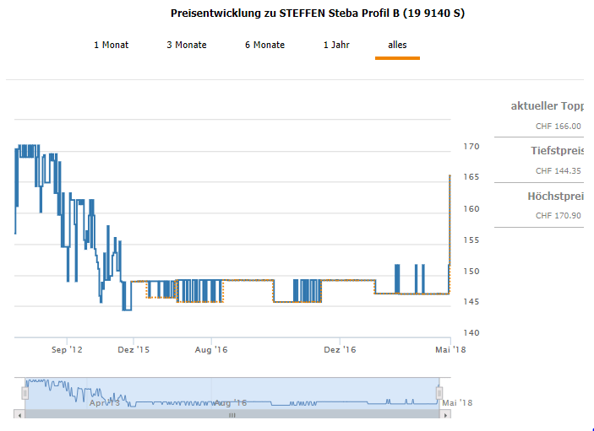Select the 3 Monate time range
This screenshot has width=594, height=431.
coord(187,45)
